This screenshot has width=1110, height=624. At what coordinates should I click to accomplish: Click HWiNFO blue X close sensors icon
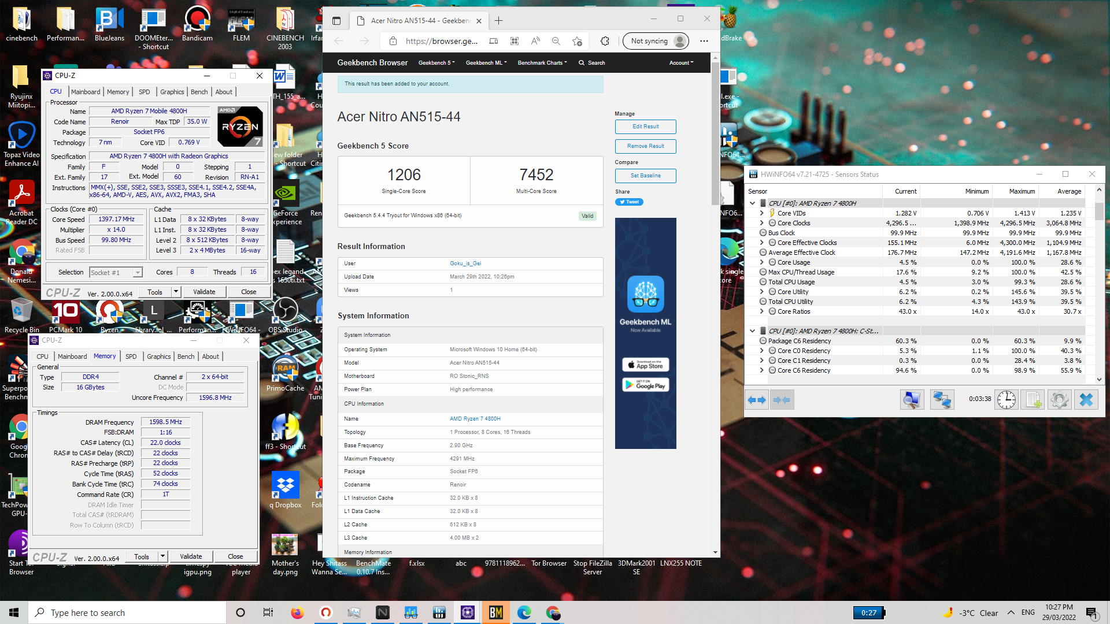click(1086, 400)
